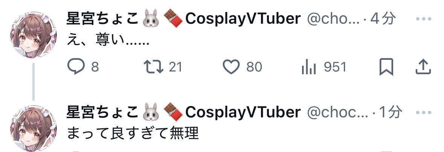Open more options for the 1分 tweet
The width and height of the screenshot is (444, 152).
pos(424,112)
